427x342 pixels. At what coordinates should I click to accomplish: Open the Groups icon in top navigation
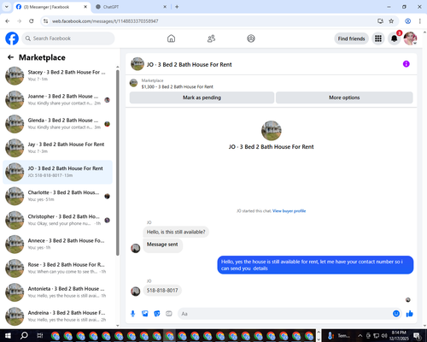tap(251, 38)
